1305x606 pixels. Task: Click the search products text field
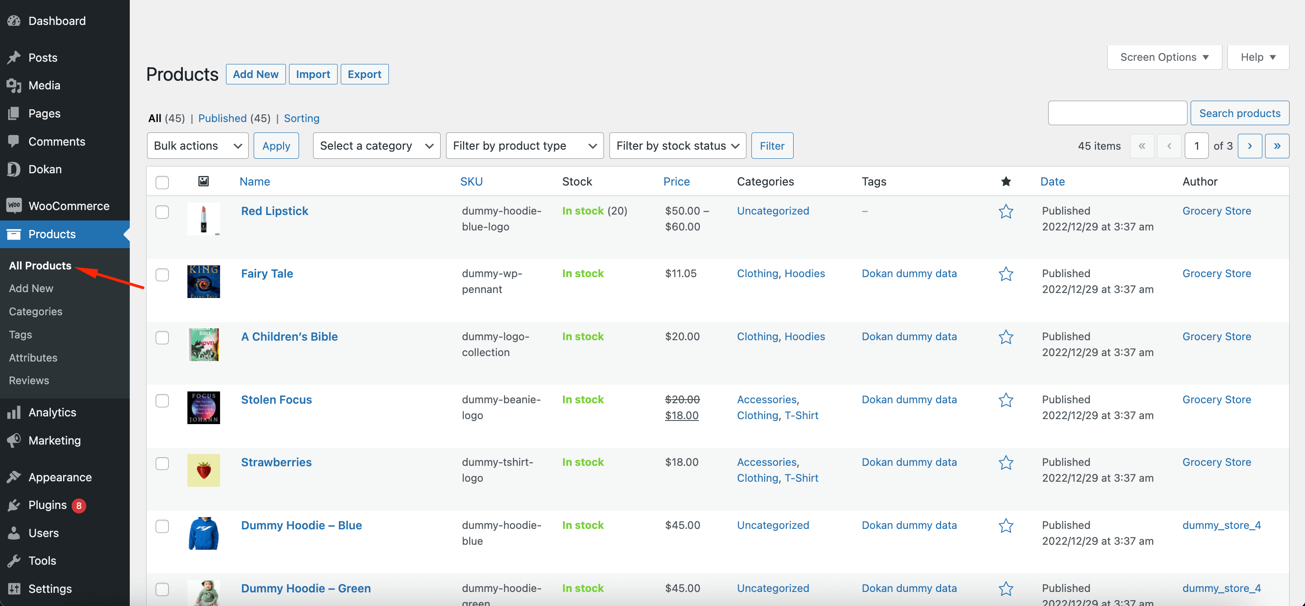pos(1117,113)
